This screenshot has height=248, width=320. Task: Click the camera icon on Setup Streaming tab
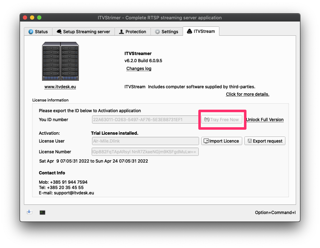click(59, 31)
